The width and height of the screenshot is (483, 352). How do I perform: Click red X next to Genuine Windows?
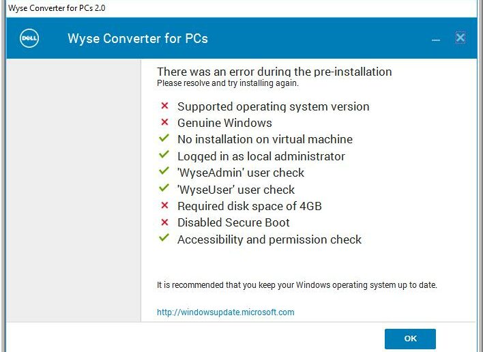click(164, 122)
